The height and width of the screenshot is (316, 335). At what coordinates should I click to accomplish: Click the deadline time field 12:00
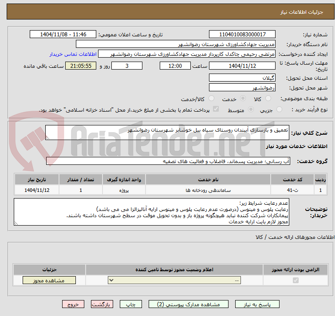tap(175, 66)
